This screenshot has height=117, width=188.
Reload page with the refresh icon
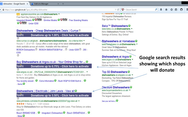(x=118, y=10)
